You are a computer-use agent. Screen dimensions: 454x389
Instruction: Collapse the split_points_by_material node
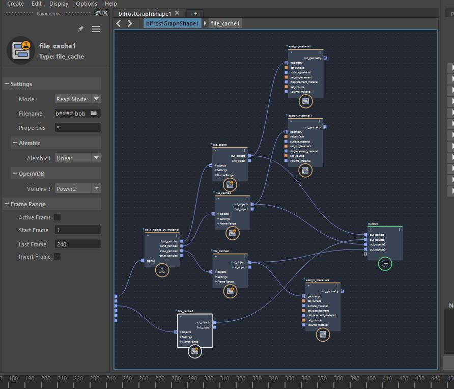click(x=148, y=235)
